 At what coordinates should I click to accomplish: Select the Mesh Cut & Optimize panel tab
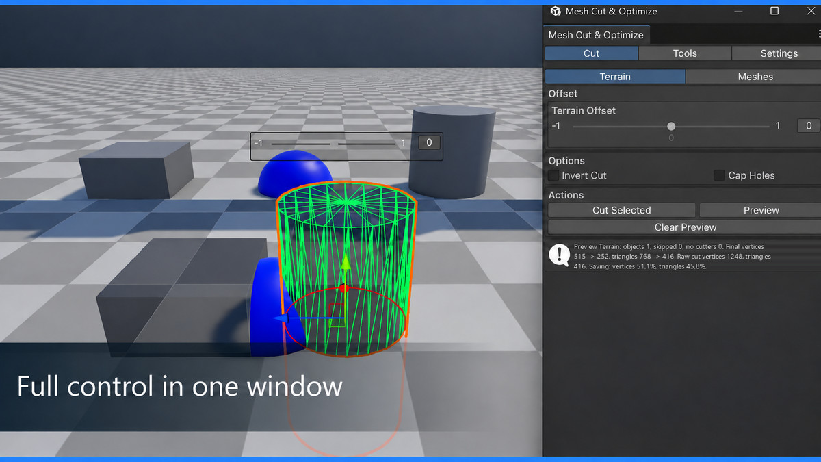(x=596, y=35)
